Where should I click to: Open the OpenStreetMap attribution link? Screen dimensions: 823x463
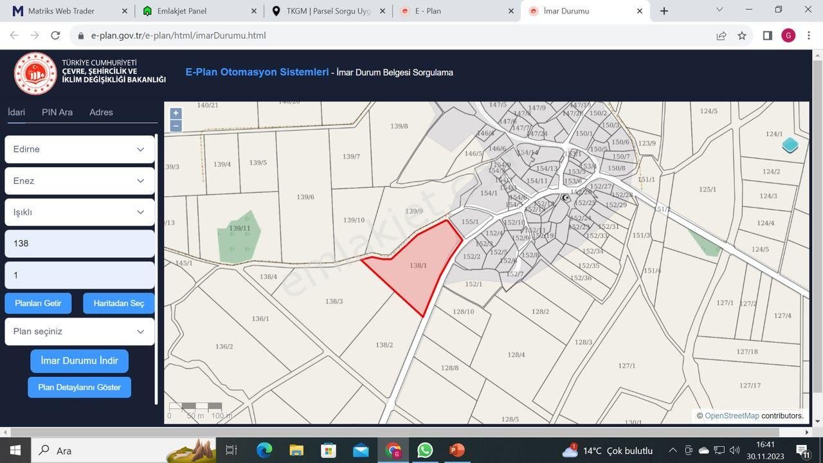pyautogui.click(x=732, y=416)
